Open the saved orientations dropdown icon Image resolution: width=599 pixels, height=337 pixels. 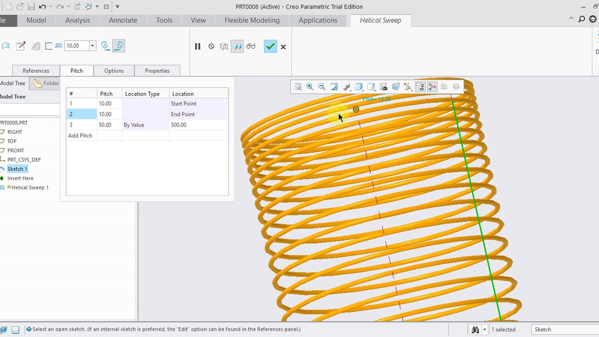coord(371,87)
